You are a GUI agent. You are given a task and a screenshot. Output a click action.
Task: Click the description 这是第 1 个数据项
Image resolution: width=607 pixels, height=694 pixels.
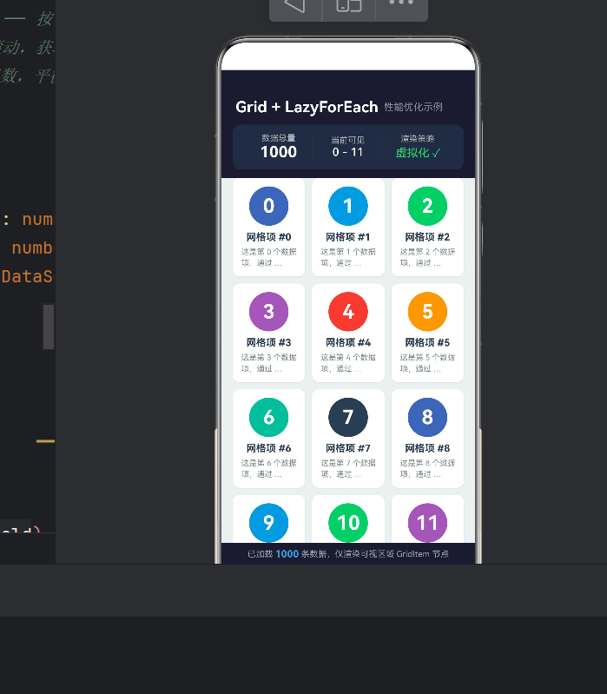coord(347,257)
